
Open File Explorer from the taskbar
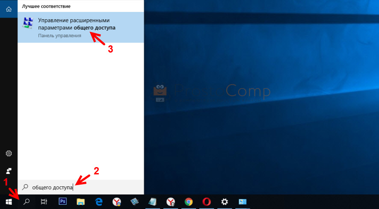click(81, 201)
